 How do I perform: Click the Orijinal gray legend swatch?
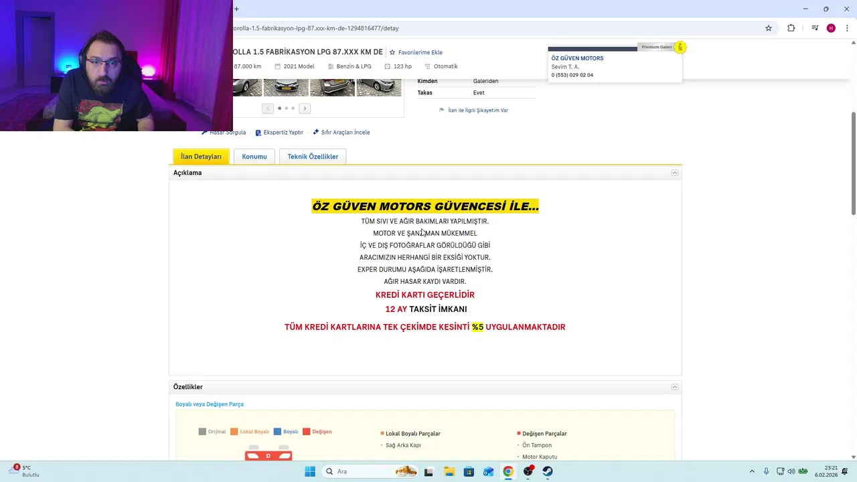click(202, 432)
